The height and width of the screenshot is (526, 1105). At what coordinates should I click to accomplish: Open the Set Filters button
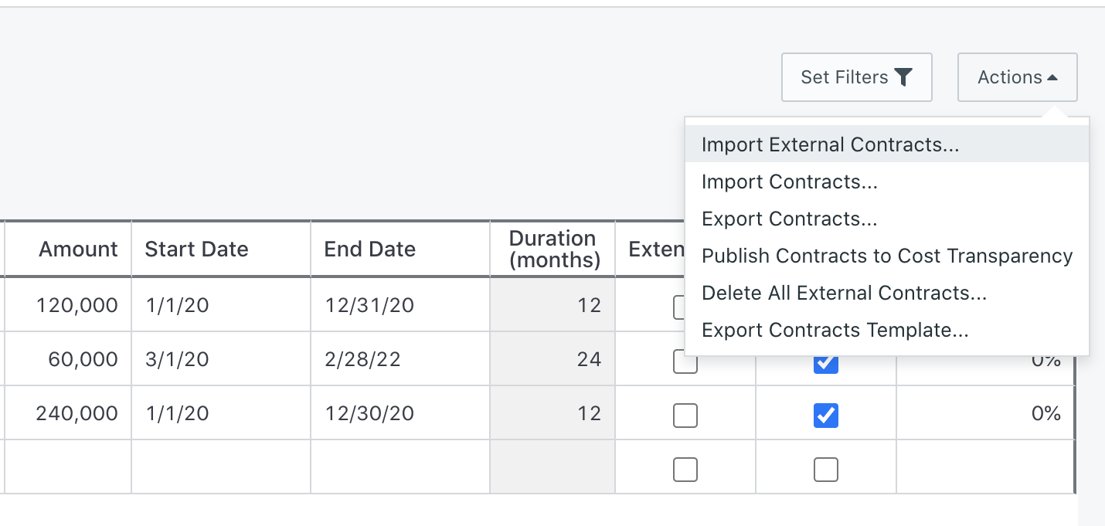coord(857,77)
